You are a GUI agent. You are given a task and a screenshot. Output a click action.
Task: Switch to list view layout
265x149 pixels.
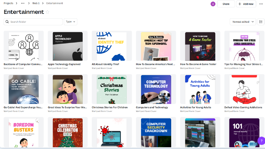coord(261,22)
